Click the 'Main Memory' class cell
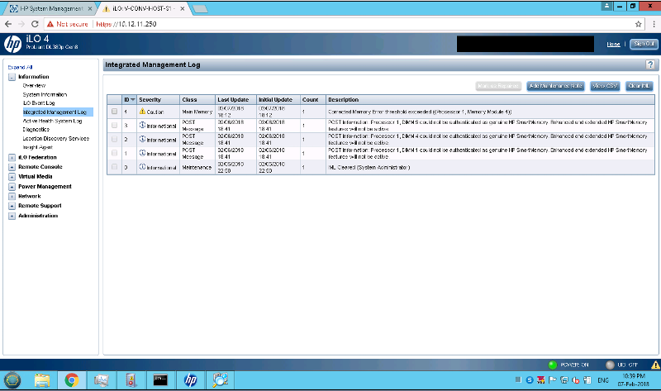The height and width of the screenshot is (391, 661). click(197, 112)
